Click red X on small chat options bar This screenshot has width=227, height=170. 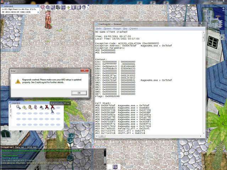click(94, 147)
